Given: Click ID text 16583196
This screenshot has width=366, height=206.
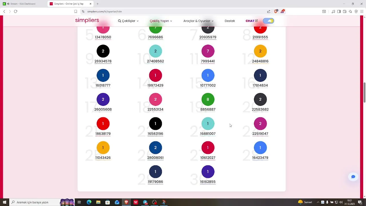Looking at the screenshot, I should [x=155, y=134].
